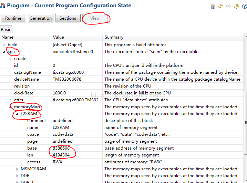Select the clockRate row

(x=122, y=93)
